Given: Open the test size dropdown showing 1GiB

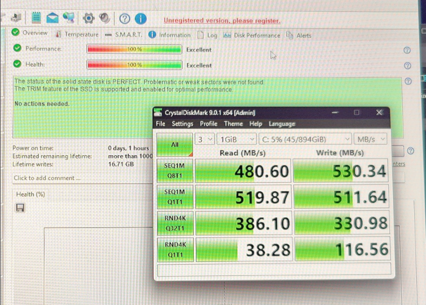Looking at the screenshot, I should [x=236, y=140].
